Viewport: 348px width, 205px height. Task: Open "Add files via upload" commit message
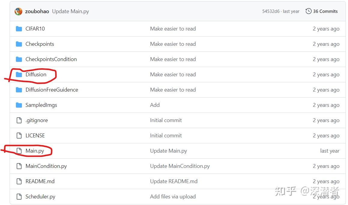173,197
